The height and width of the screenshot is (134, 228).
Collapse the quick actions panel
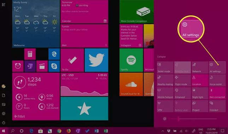(161, 57)
